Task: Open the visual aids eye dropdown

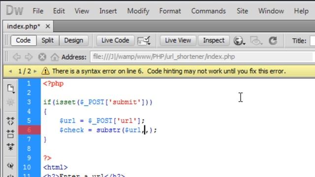Action: click(x=256, y=41)
